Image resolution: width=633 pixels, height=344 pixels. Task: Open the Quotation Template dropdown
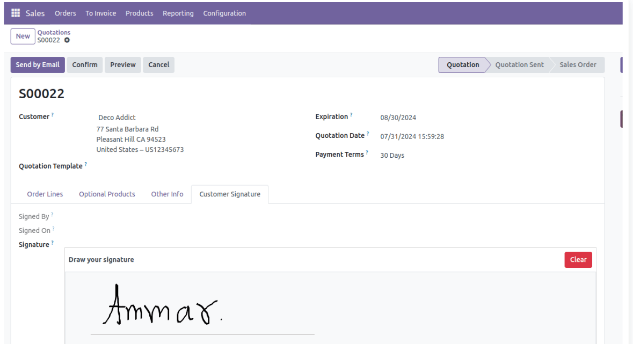click(x=134, y=166)
